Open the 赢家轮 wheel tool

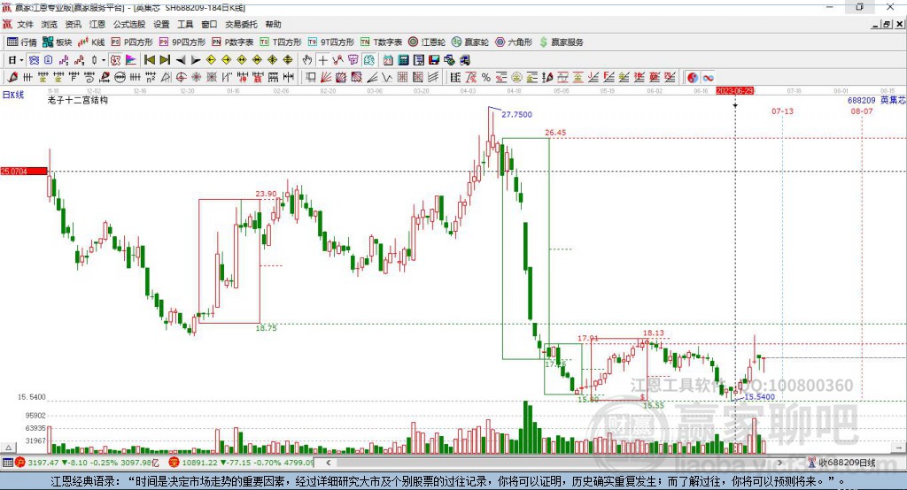(470, 42)
